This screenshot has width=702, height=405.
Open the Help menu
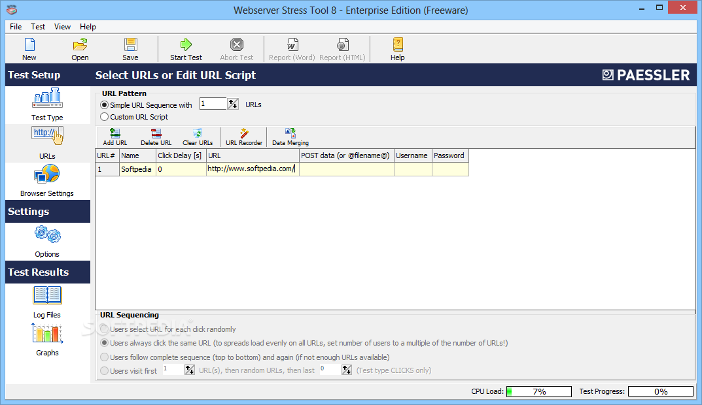point(88,27)
